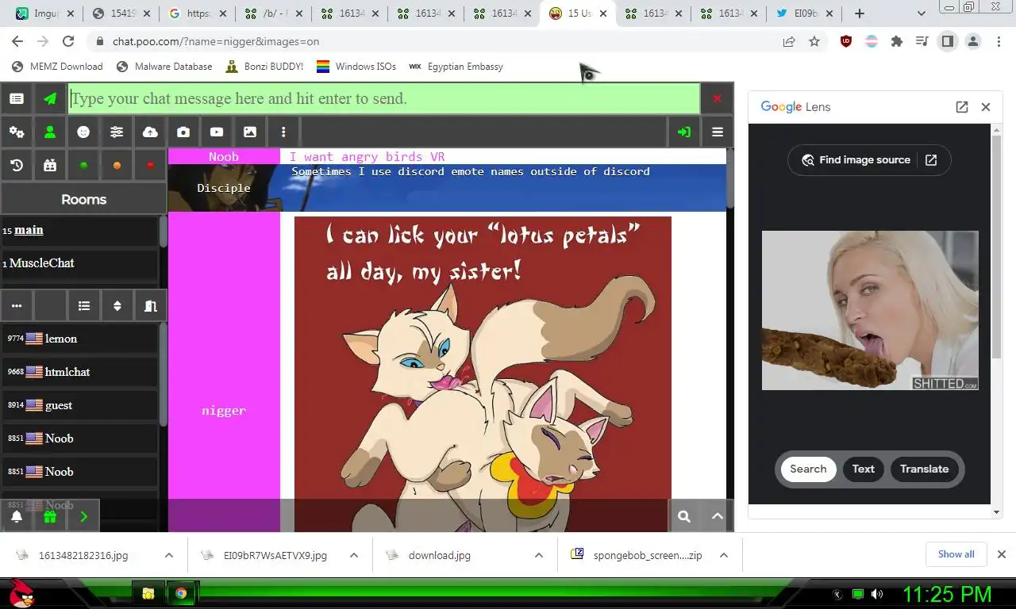Viewport: 1016px width, 609px height.
Task: Click the green user profile icon
Action: [x=50, y=132]
